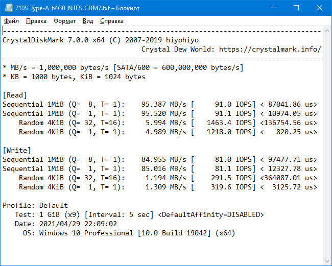
Task: Click the 1.309 MB/s random write value
Action: click(166, 187)
